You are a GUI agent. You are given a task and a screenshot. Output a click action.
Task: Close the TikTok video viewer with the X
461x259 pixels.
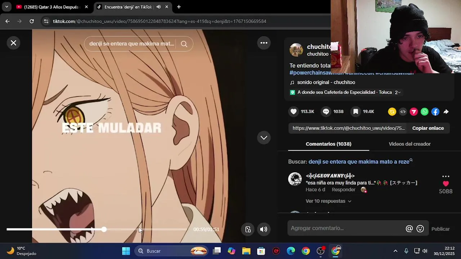tap(13, 43)
